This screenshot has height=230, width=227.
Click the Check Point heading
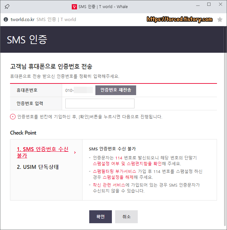pos(23,133)
